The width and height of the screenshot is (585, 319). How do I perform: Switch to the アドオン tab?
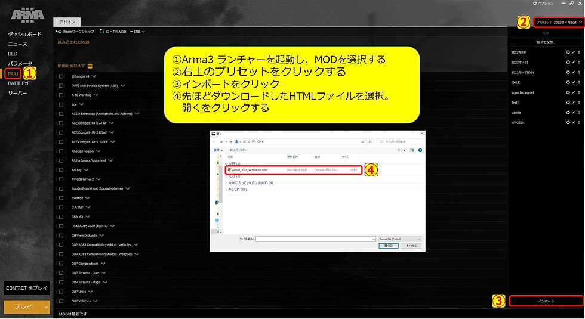click(67, 22)
